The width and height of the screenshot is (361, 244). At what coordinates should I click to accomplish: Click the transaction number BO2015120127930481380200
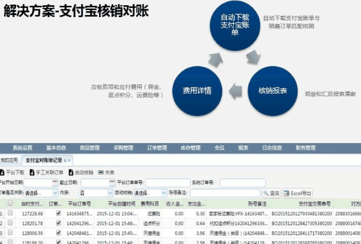click(x=302, y=214)
